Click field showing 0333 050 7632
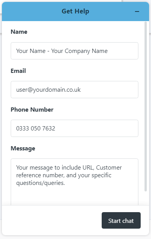This screenshot has width=151, height=239. [x=75, y=128]
